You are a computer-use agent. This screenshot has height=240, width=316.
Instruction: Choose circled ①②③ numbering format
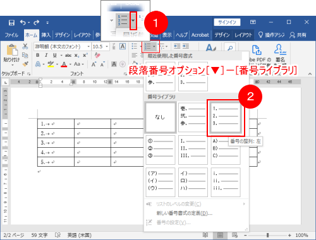pos(161,150)
